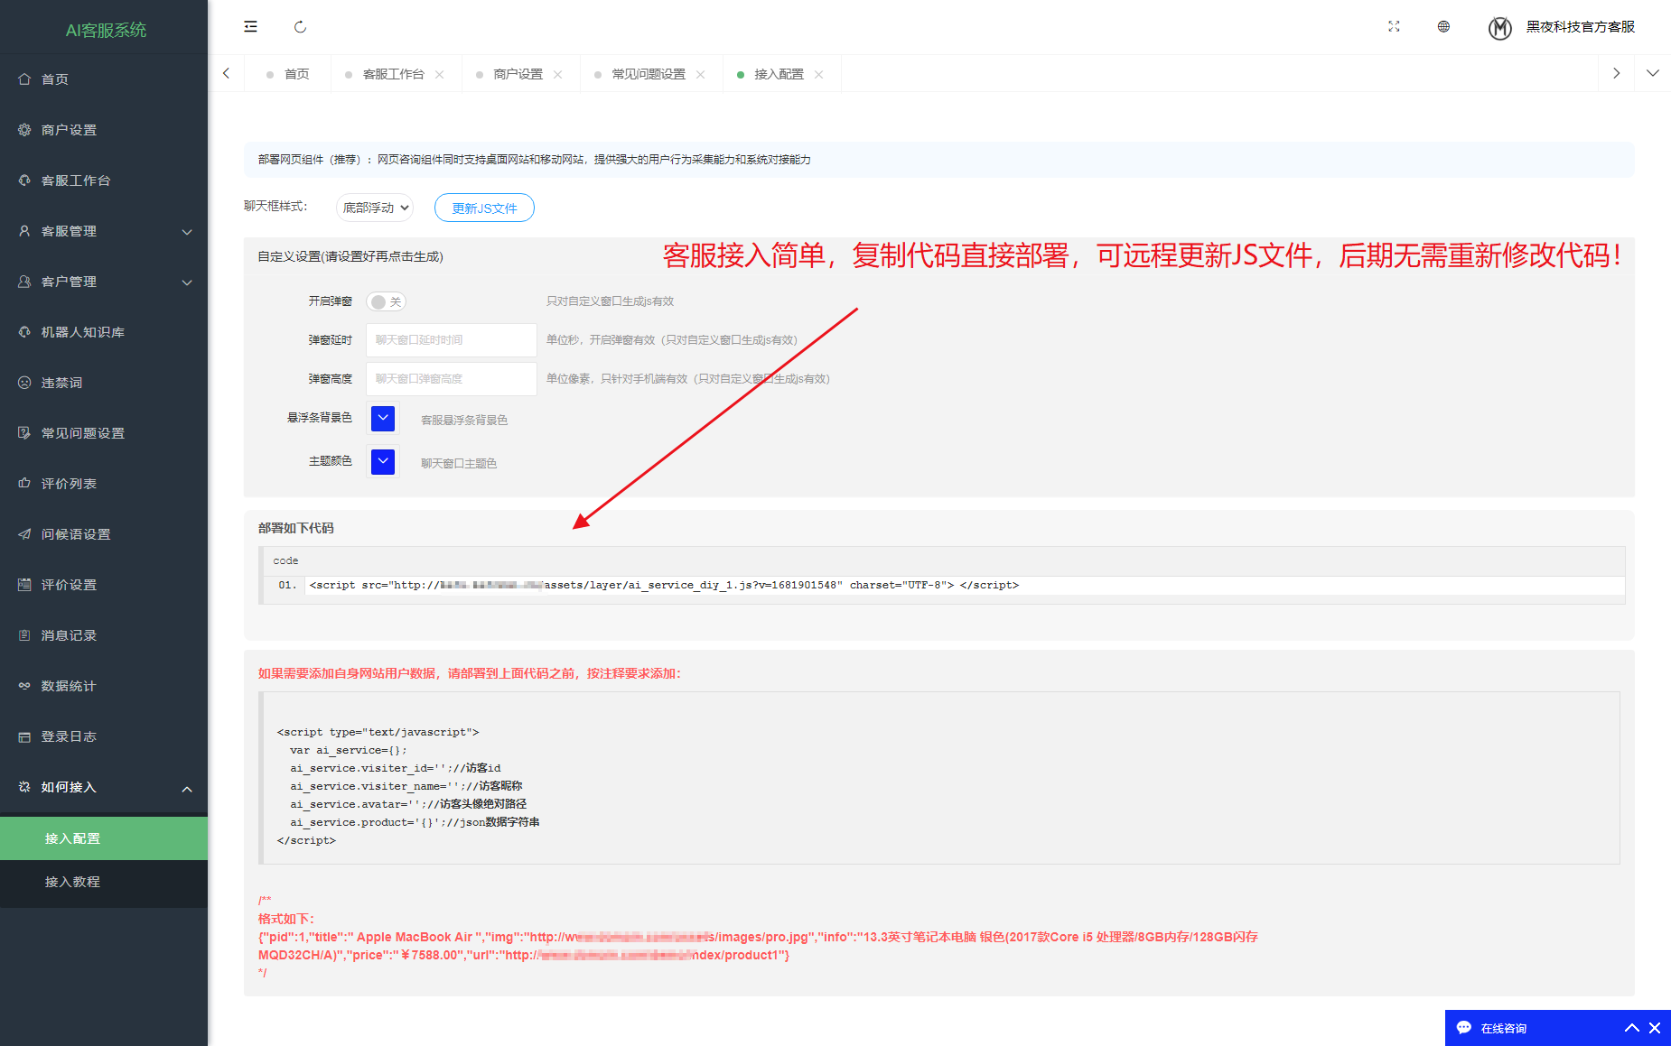Close the 商户设置 tab
Viewport: 1671px width, 1046px height.
[558, 75]
